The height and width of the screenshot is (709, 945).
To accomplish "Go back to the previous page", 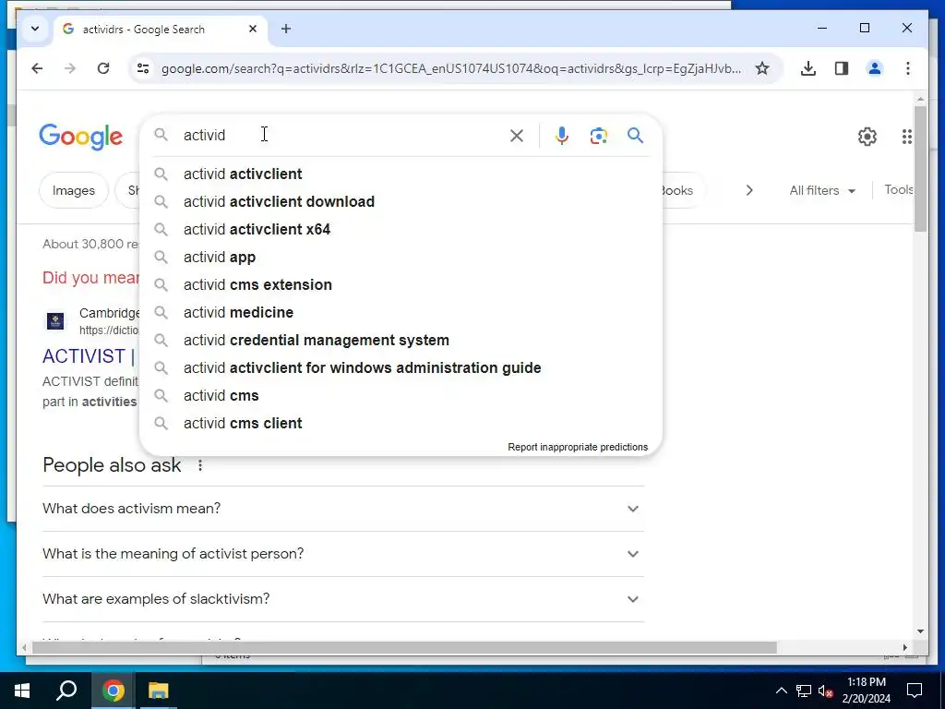I will (37, 68).
